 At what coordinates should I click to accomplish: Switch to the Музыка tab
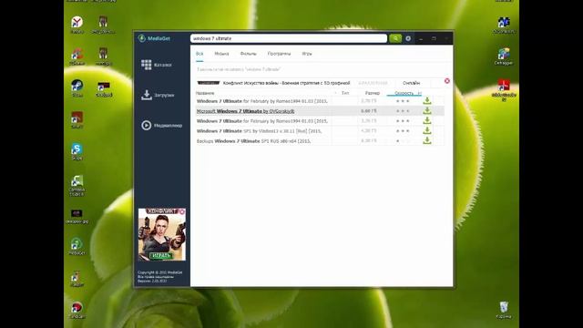point(221,54)
